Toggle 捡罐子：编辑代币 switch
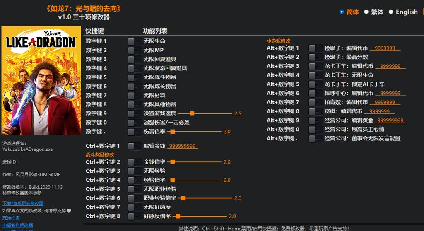 click(x=315, y=48)
